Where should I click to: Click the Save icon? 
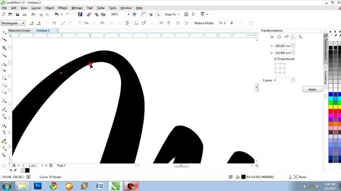click(18, 14)
